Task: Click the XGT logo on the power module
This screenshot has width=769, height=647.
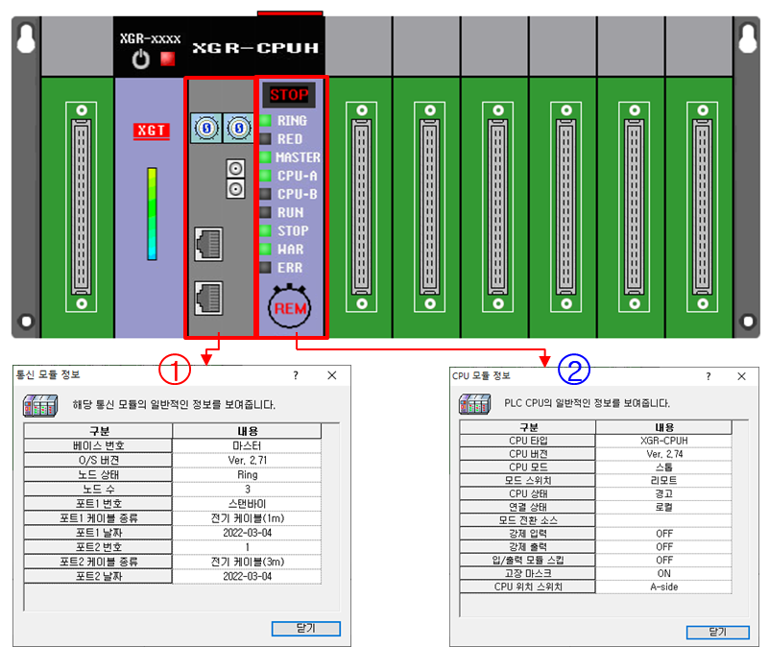Action: [x=151, y=131]
